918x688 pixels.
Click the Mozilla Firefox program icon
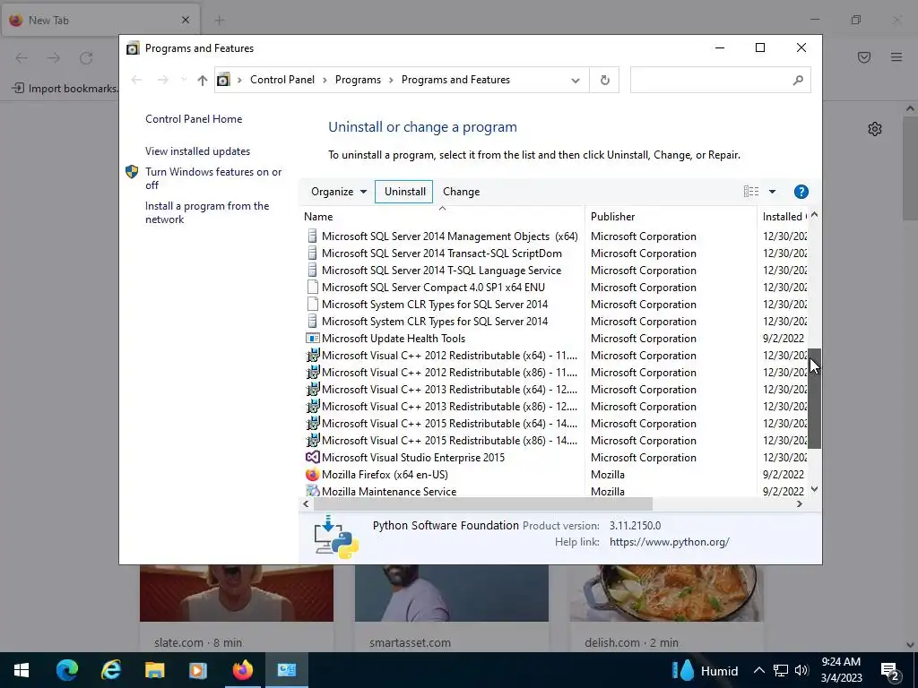[313, 475]
